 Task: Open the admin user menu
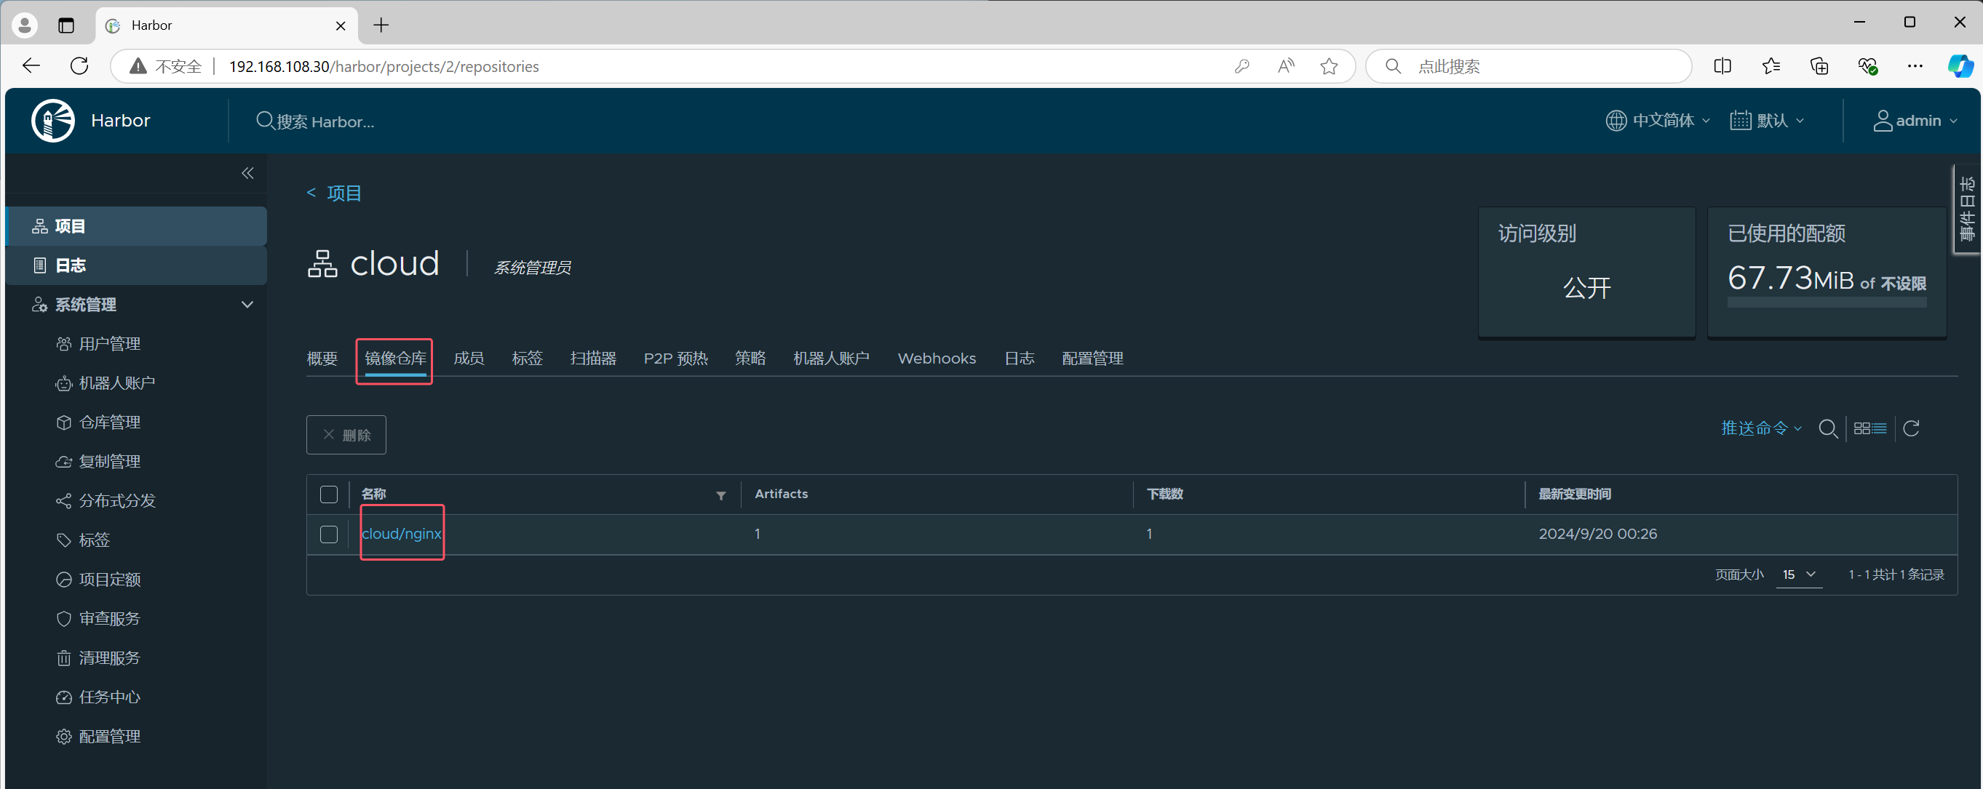1916,121
